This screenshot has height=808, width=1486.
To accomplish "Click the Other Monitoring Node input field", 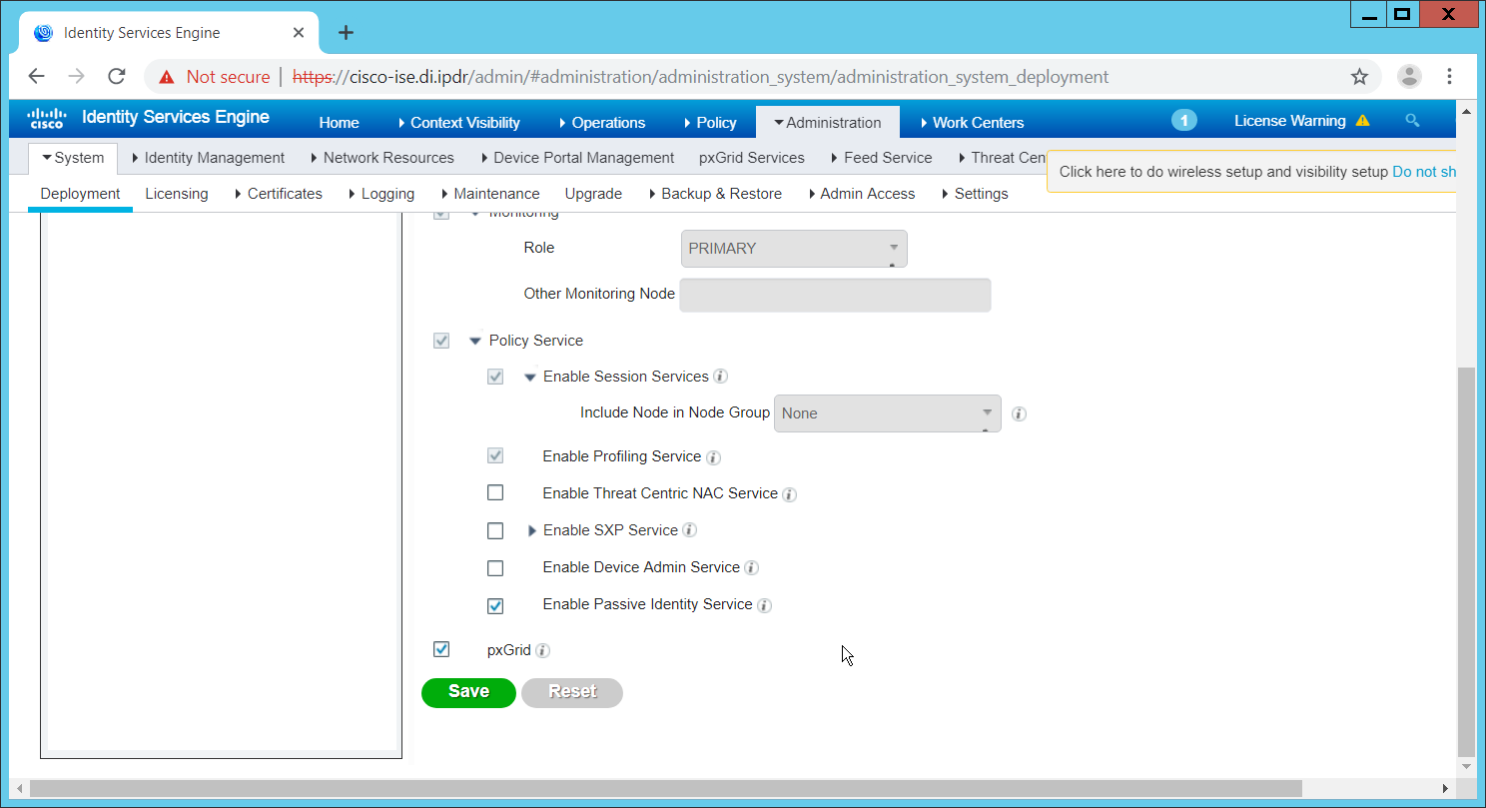I will [835, 295].
